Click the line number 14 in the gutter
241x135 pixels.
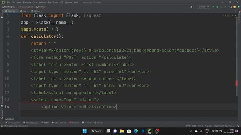click(x=7, y=106)
